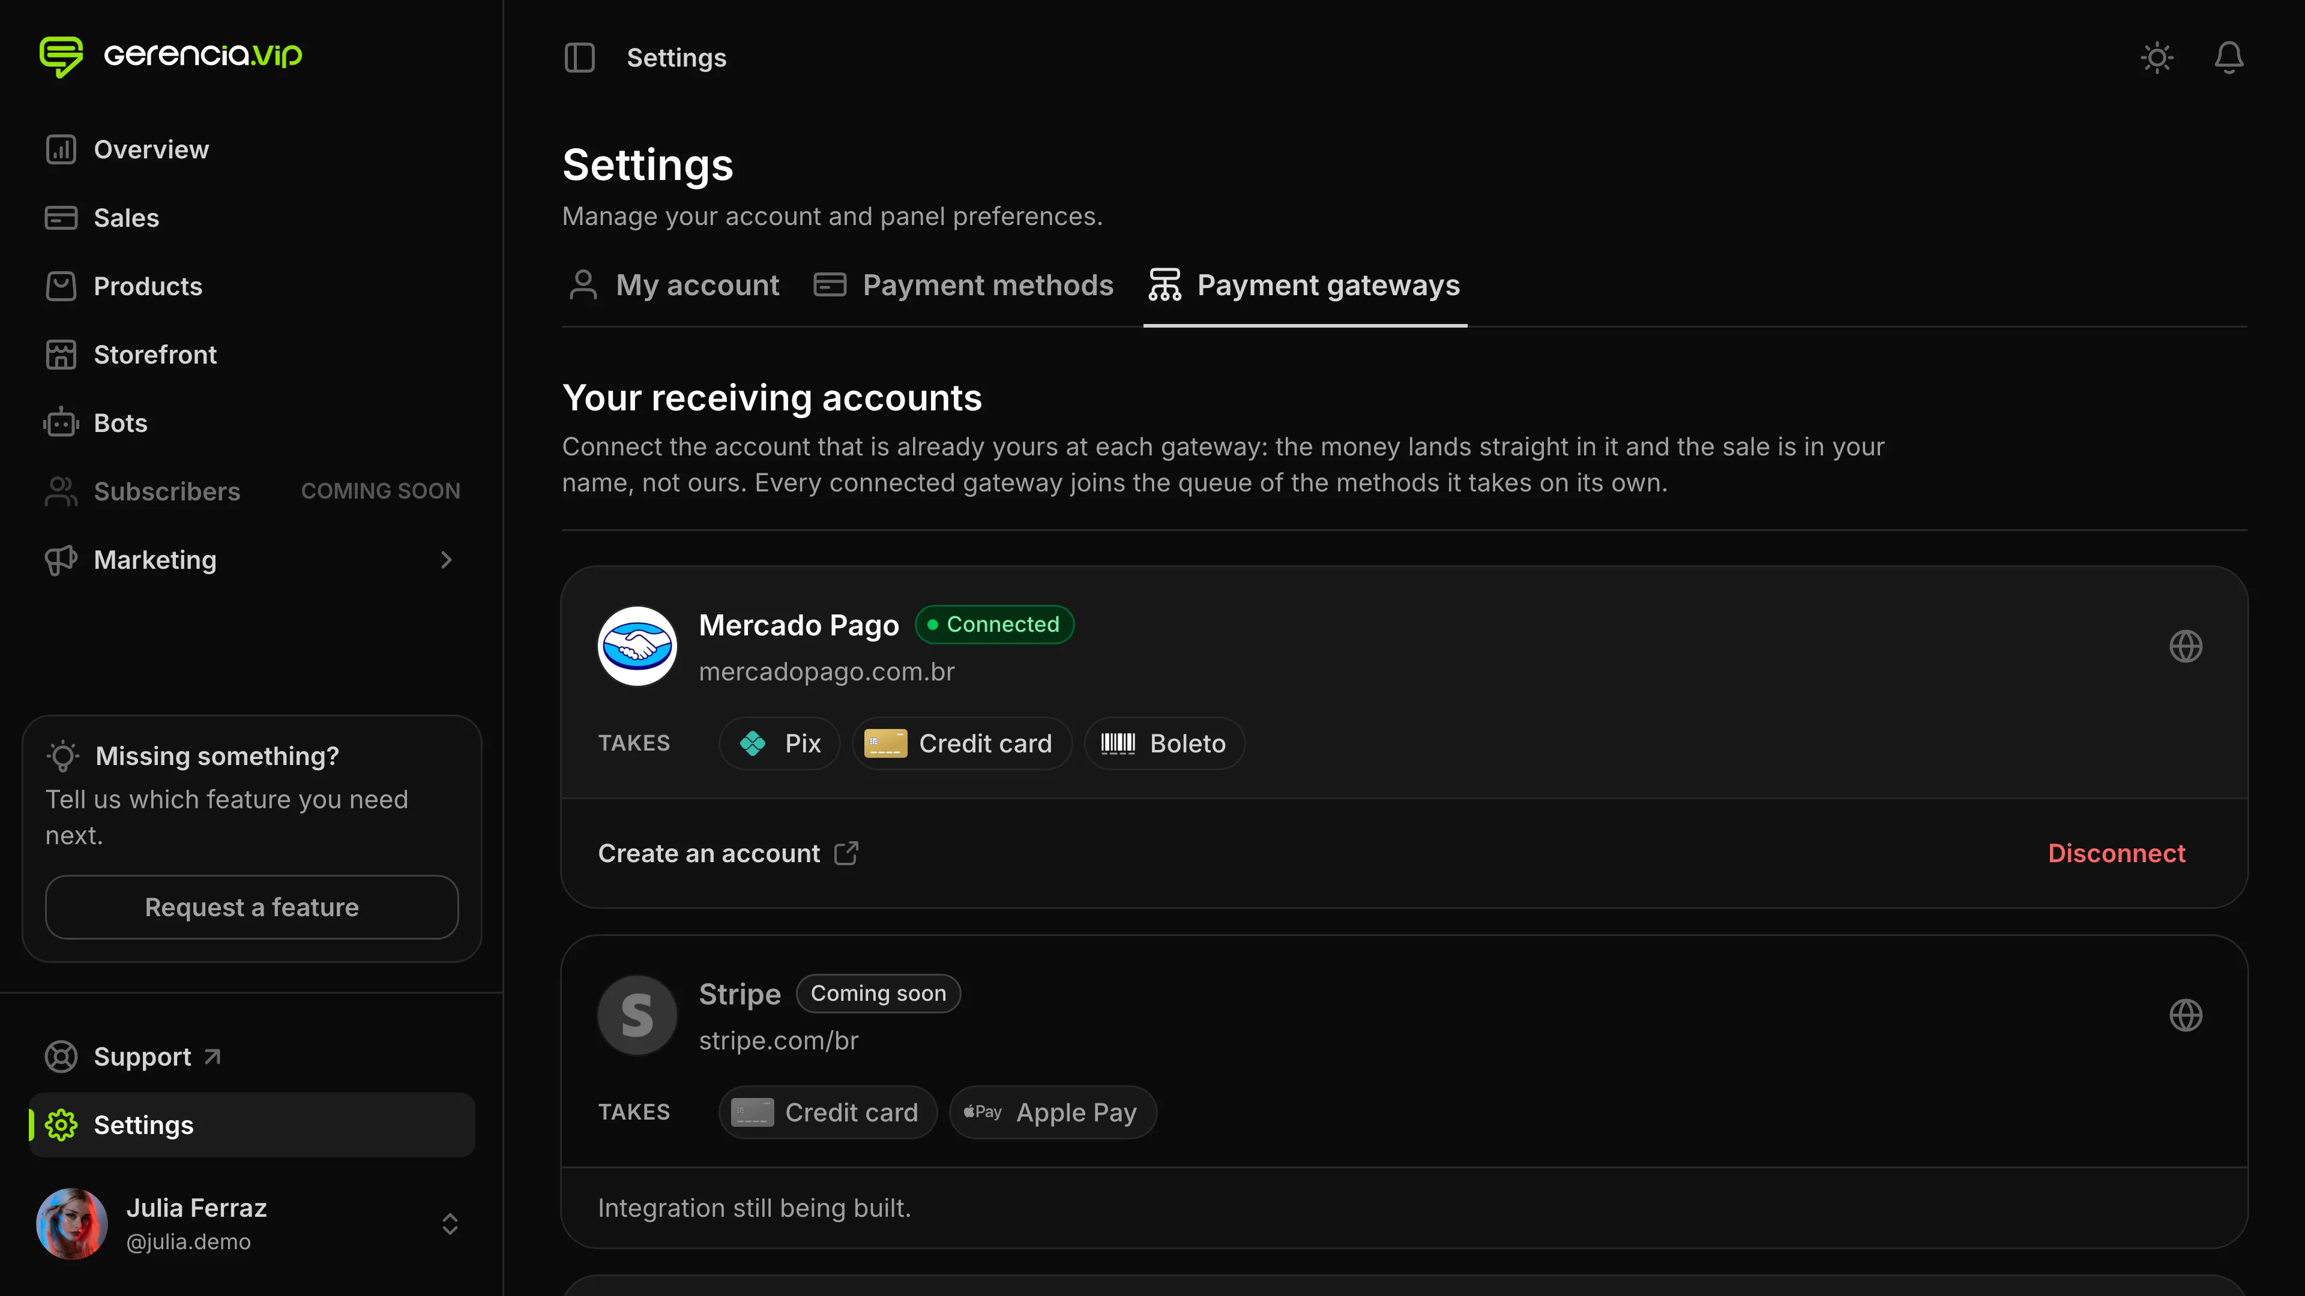Navigate to Storefront
The height and width of the screenshot is (1296, 2305).
pyautogui.click(x=252, y=354)
